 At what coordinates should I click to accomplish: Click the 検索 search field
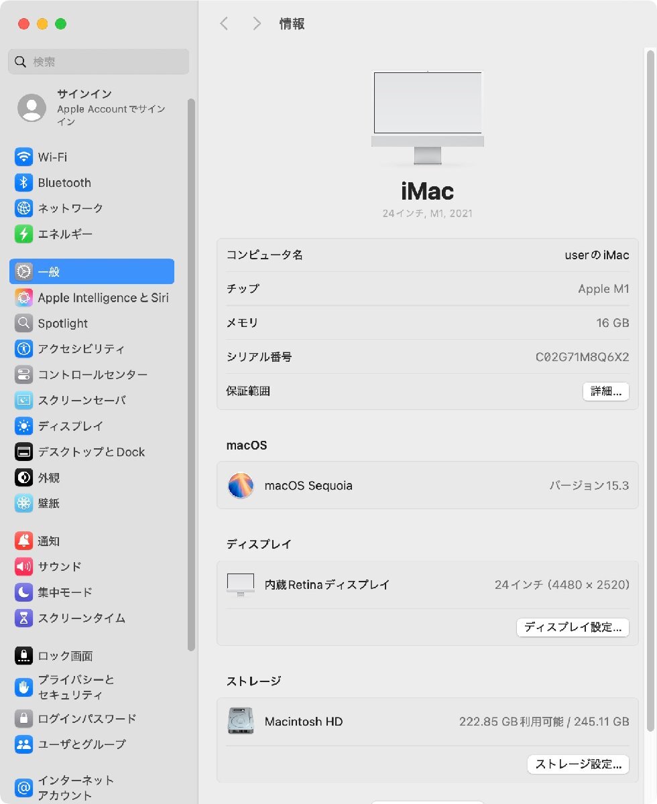99,62
